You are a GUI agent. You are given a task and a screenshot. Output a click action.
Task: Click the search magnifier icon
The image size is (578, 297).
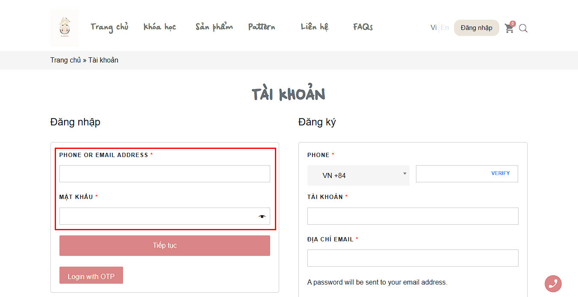click(x=523, y=29)
